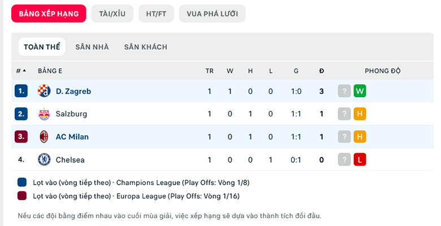Click the BẢNG XẾP HẠNG button
The width and height of the screenshot is (441, 226).
[x=49, y=14]
